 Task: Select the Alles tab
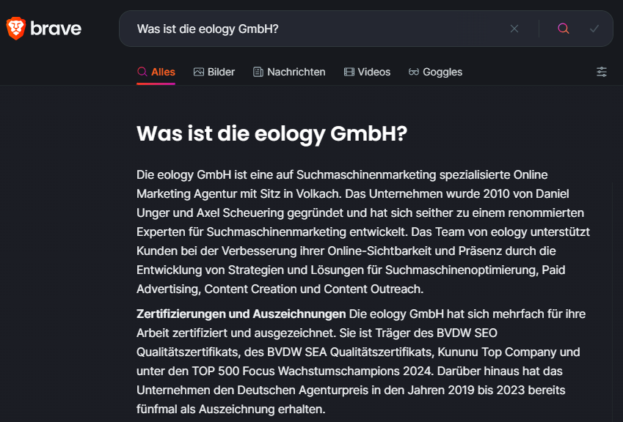point(156,72)
